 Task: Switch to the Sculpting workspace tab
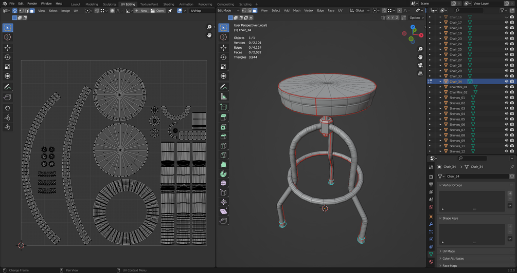(109, 4)
